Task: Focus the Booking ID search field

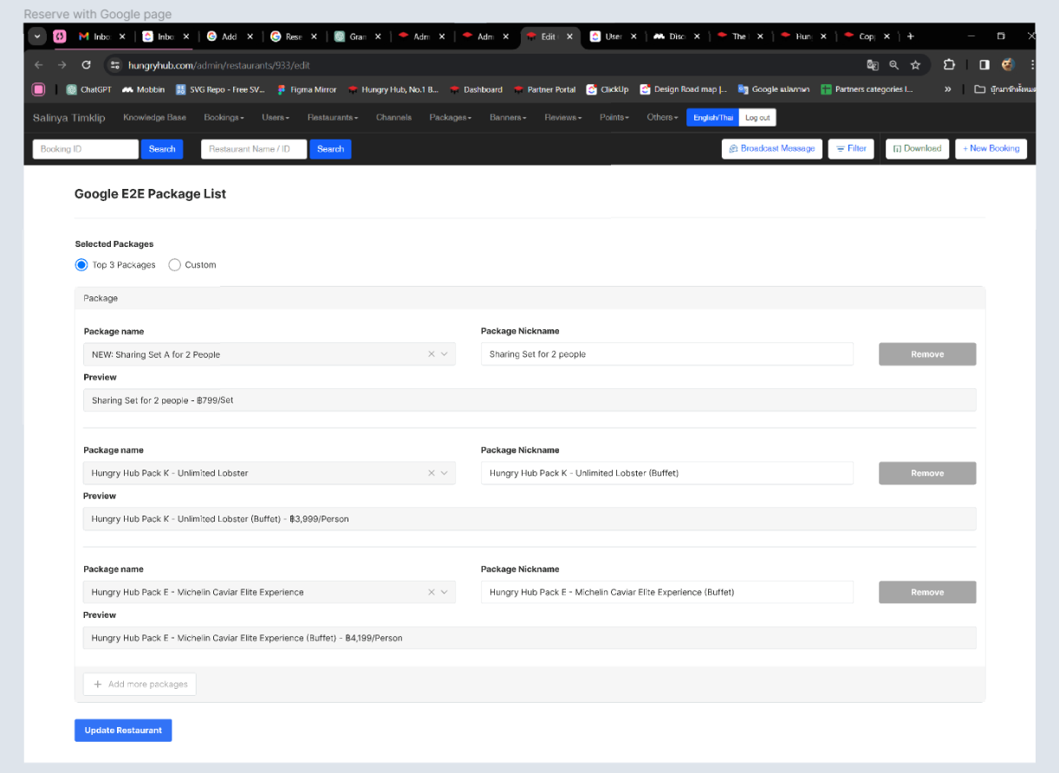Action: (85, 149)
